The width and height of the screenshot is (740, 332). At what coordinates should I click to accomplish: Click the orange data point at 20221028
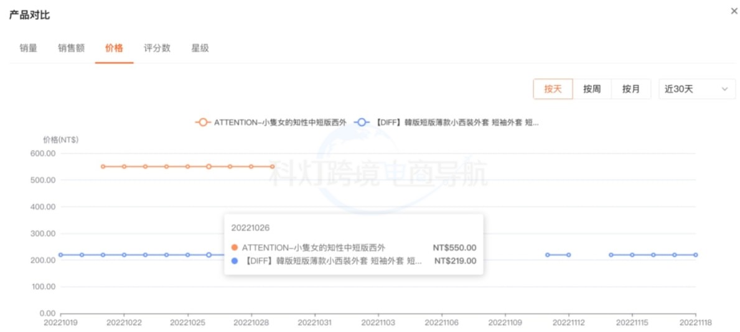pyautogui.click(x=251, y=167)
